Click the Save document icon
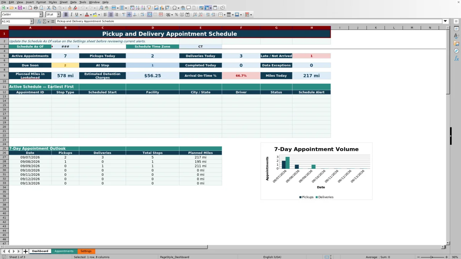The height and width of the screenshot is (259, 461). [20, 8]
